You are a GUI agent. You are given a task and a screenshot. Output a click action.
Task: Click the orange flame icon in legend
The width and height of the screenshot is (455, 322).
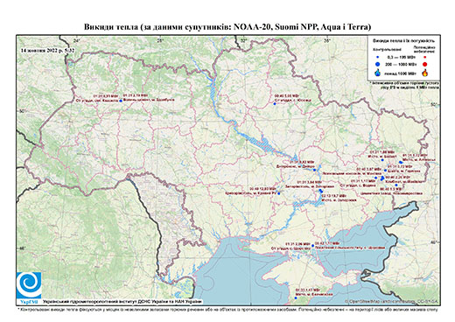point(425,73)
